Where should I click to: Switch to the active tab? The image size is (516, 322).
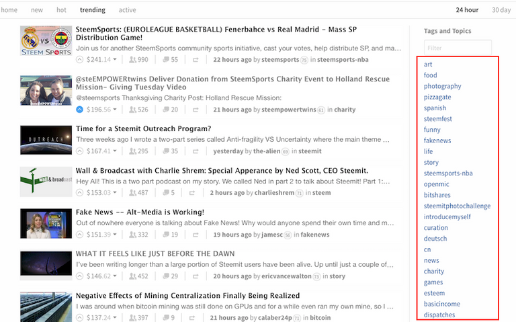pos(128,10)
